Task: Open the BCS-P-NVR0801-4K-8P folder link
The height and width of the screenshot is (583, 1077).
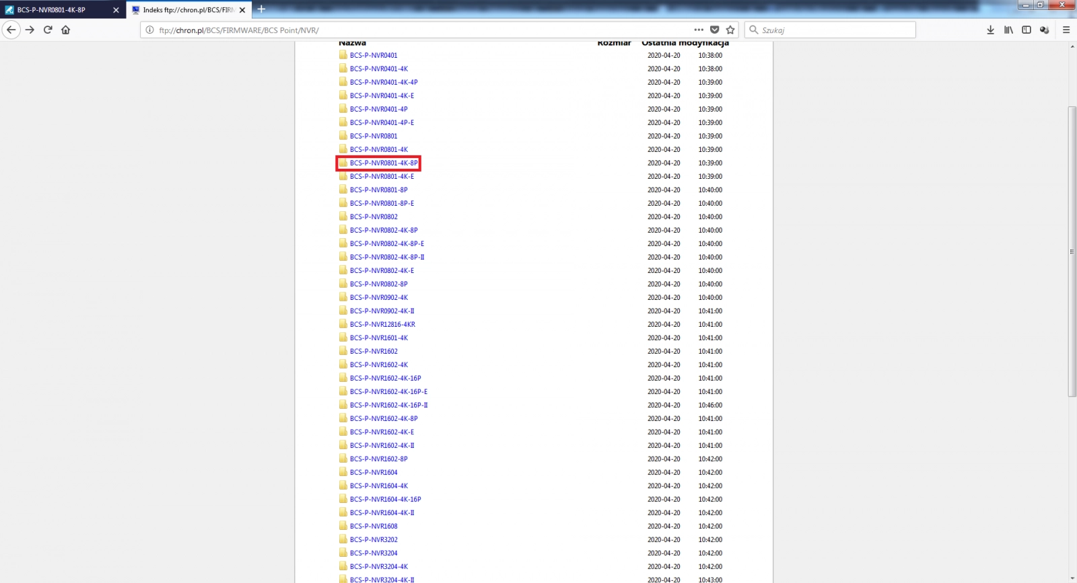Action: [x=384, y=163]
